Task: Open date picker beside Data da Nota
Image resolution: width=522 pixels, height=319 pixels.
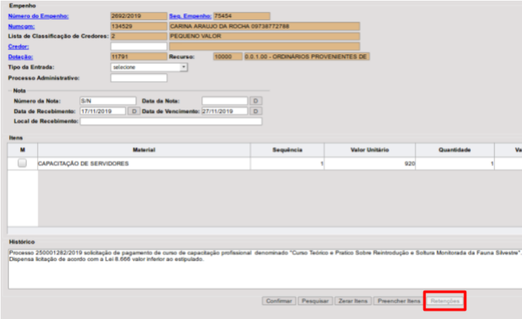Action: tap(256, 101)
